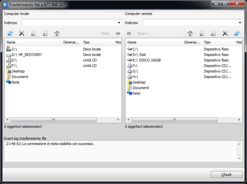Image resolution: width=247 pixels, height=184 pixels.
Task: Go to home folder on local computer
Action: click(57, 33)
